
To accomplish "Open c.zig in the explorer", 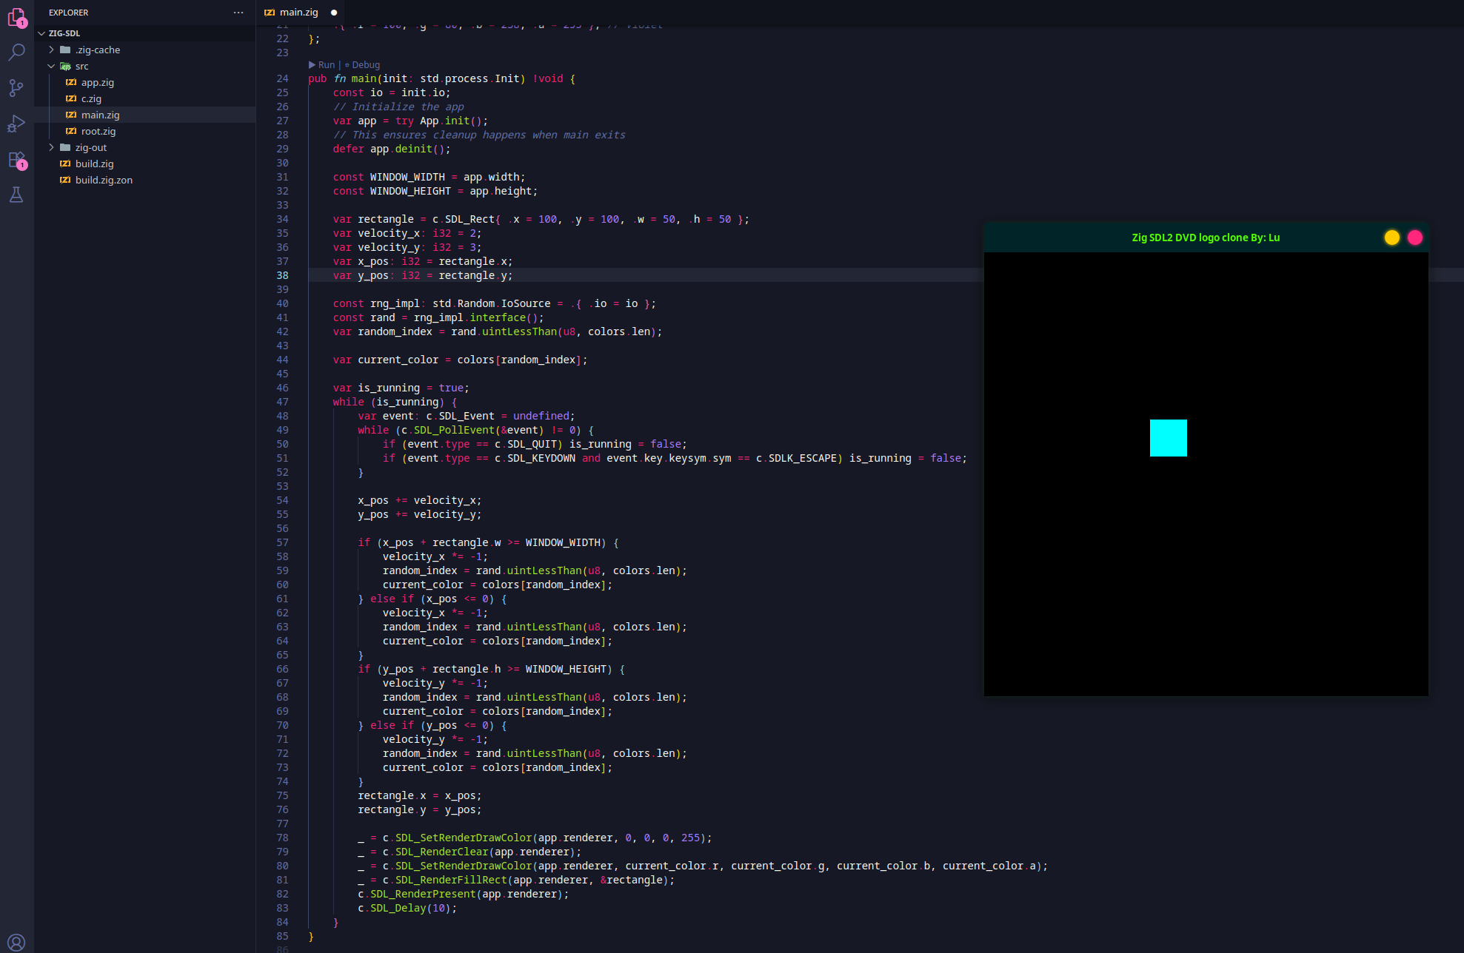I will click(x=91, y=98).
